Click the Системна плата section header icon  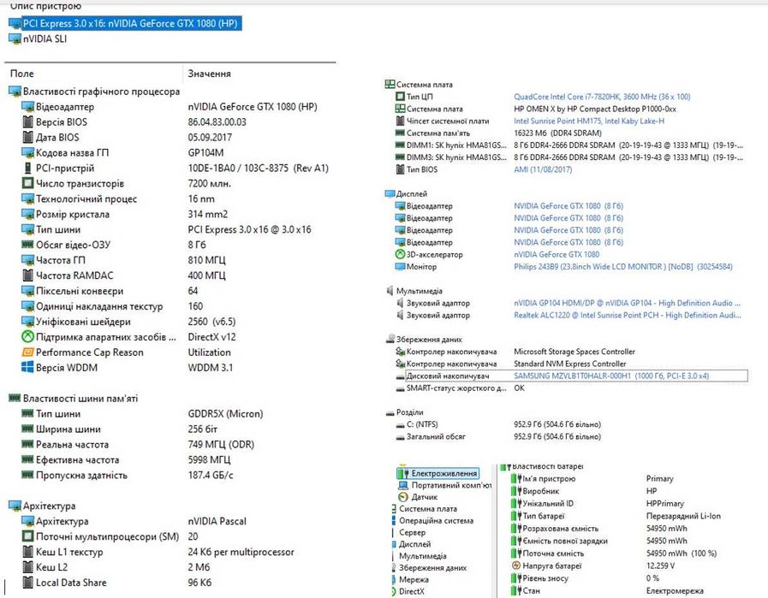[390, 84]
